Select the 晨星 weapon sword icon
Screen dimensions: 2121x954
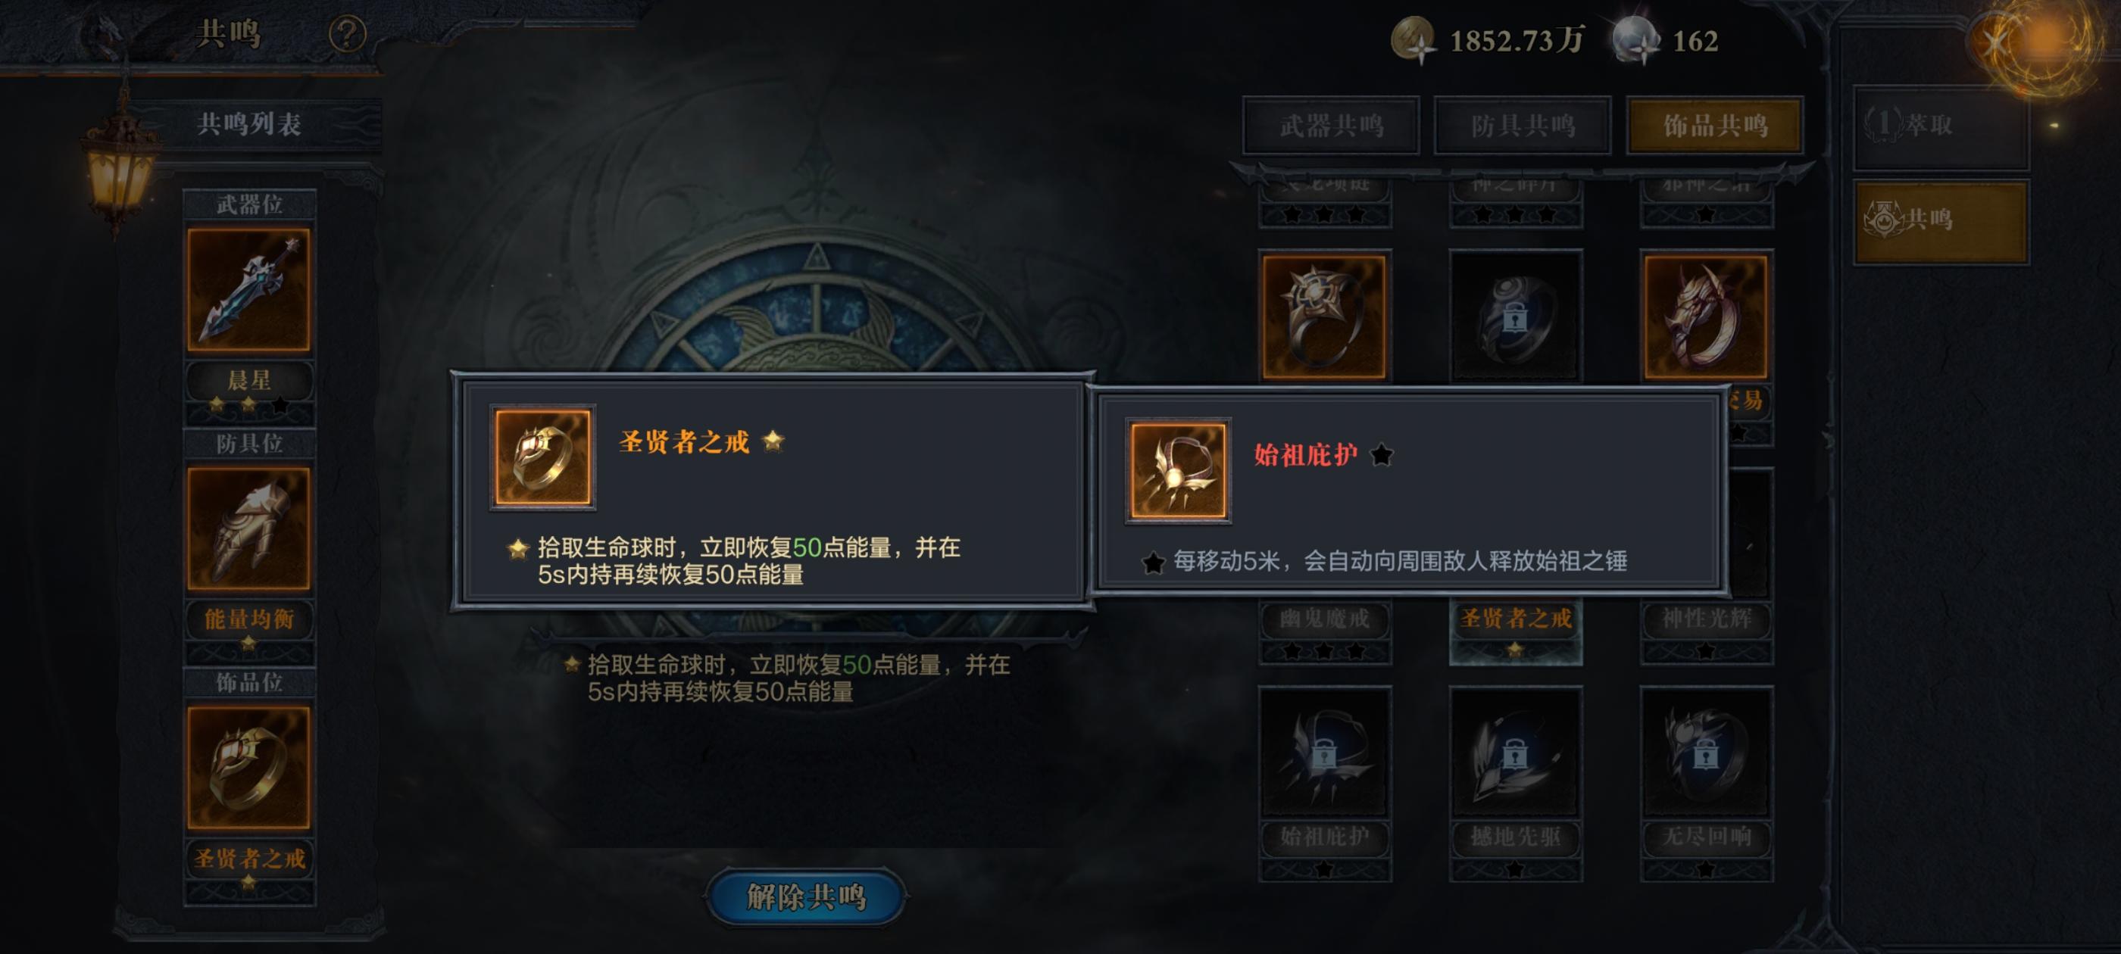248,290
